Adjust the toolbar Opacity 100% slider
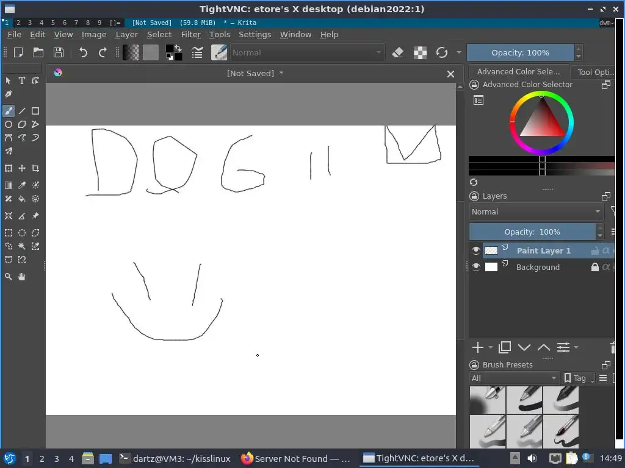This screenshot has width=625, height=468. tap(520, 52)
